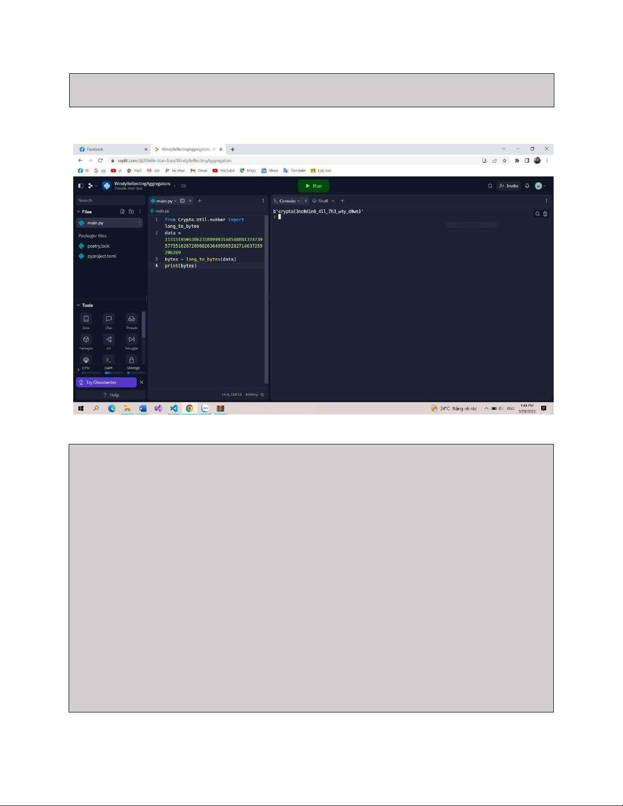
Task: Toggle the left sidebar panel
Action: (80, 186)
